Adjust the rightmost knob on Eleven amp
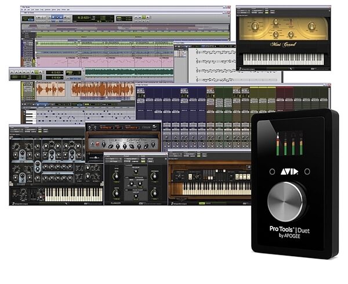 pyautogui.click(x=153, y=145)
